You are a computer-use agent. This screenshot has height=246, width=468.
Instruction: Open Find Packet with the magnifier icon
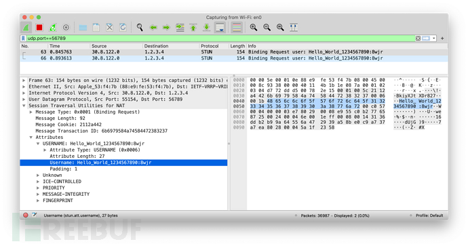[140, 28]
